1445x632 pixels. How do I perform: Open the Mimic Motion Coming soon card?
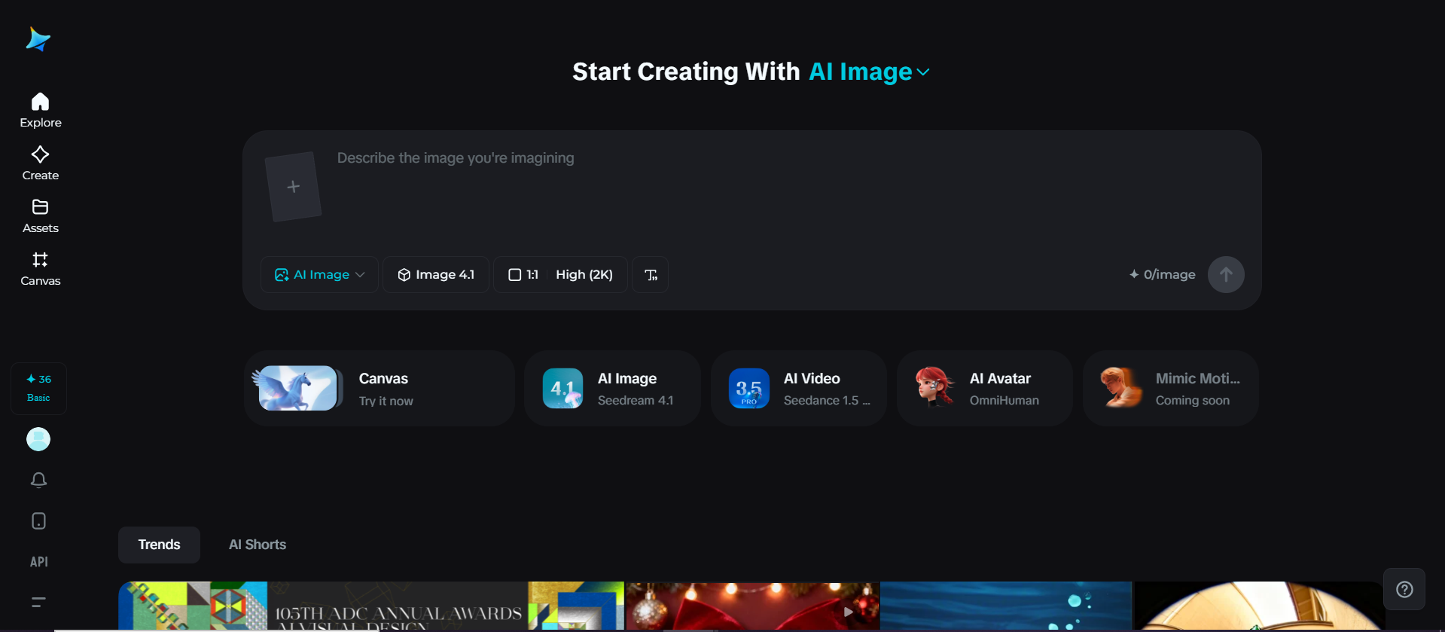(x=1171, y=389)
